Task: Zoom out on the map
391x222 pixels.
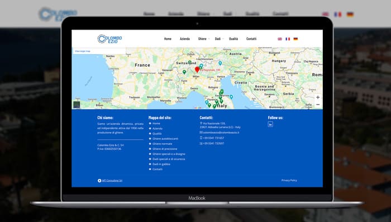Action: click(x=318, y=105)
